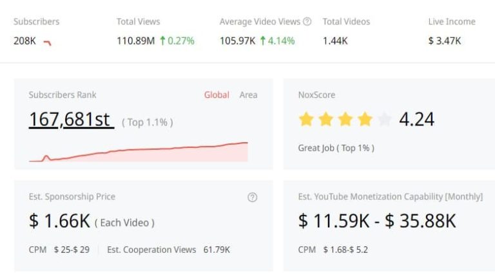The width and height of the screenshot is (495, 278).
Task: Click the green arrow beside Total Views
Action: 162,41
